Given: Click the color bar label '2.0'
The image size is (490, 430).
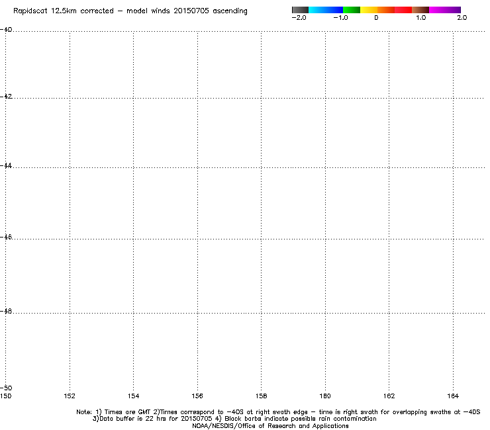Looking at the screenshot, I should 462,18.
